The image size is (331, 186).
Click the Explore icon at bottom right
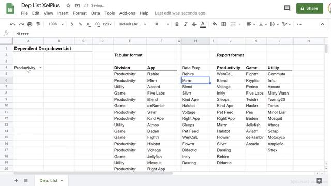(x=319, y=181)
